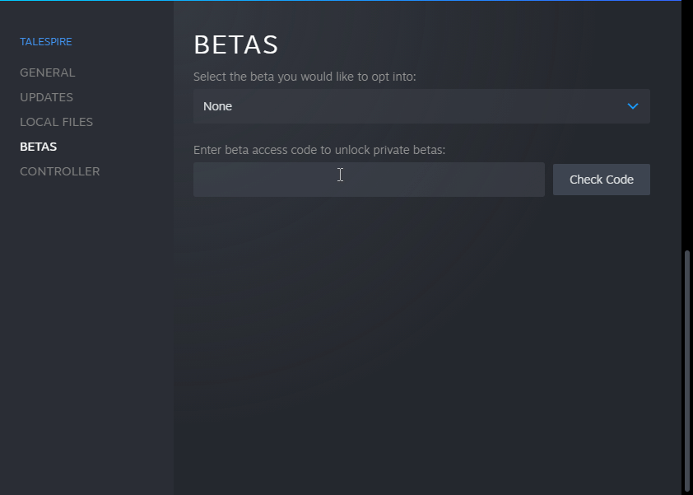The image size is (693, 495).
Task: Click empty area below the access code field
Action: click(x=412, y=329)
